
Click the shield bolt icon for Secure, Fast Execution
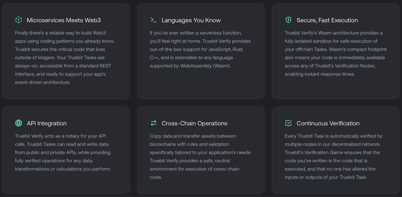point(288,20)
